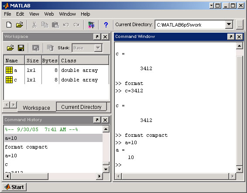
Task: Close the Command Window panel
Action: pos(239,37)
